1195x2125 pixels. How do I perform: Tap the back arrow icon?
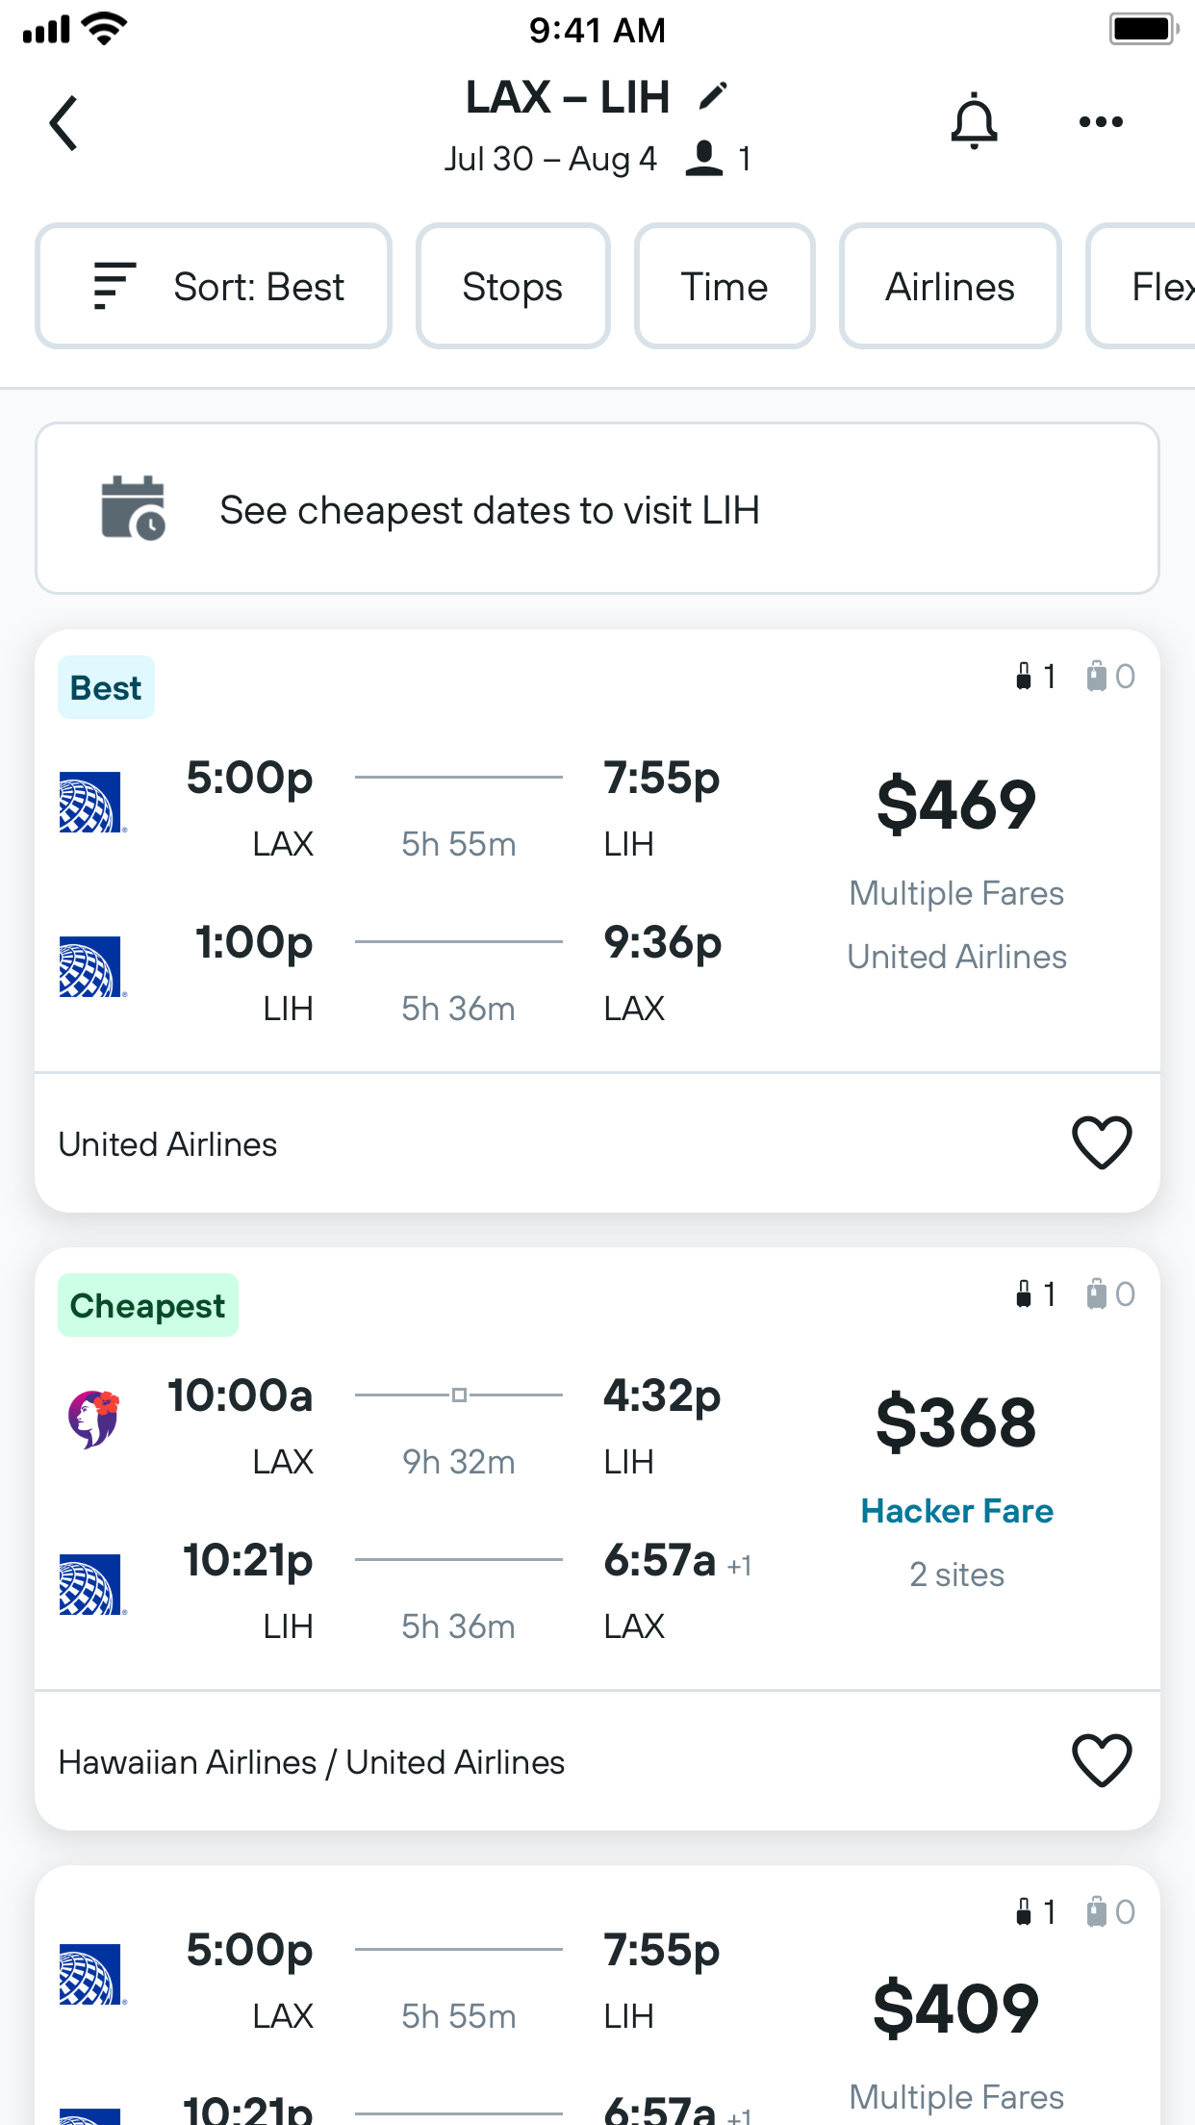click(x=64, y=123)
